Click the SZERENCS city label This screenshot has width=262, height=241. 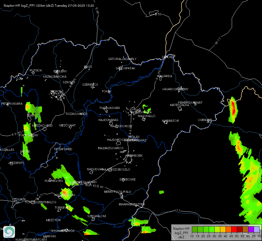90,85
